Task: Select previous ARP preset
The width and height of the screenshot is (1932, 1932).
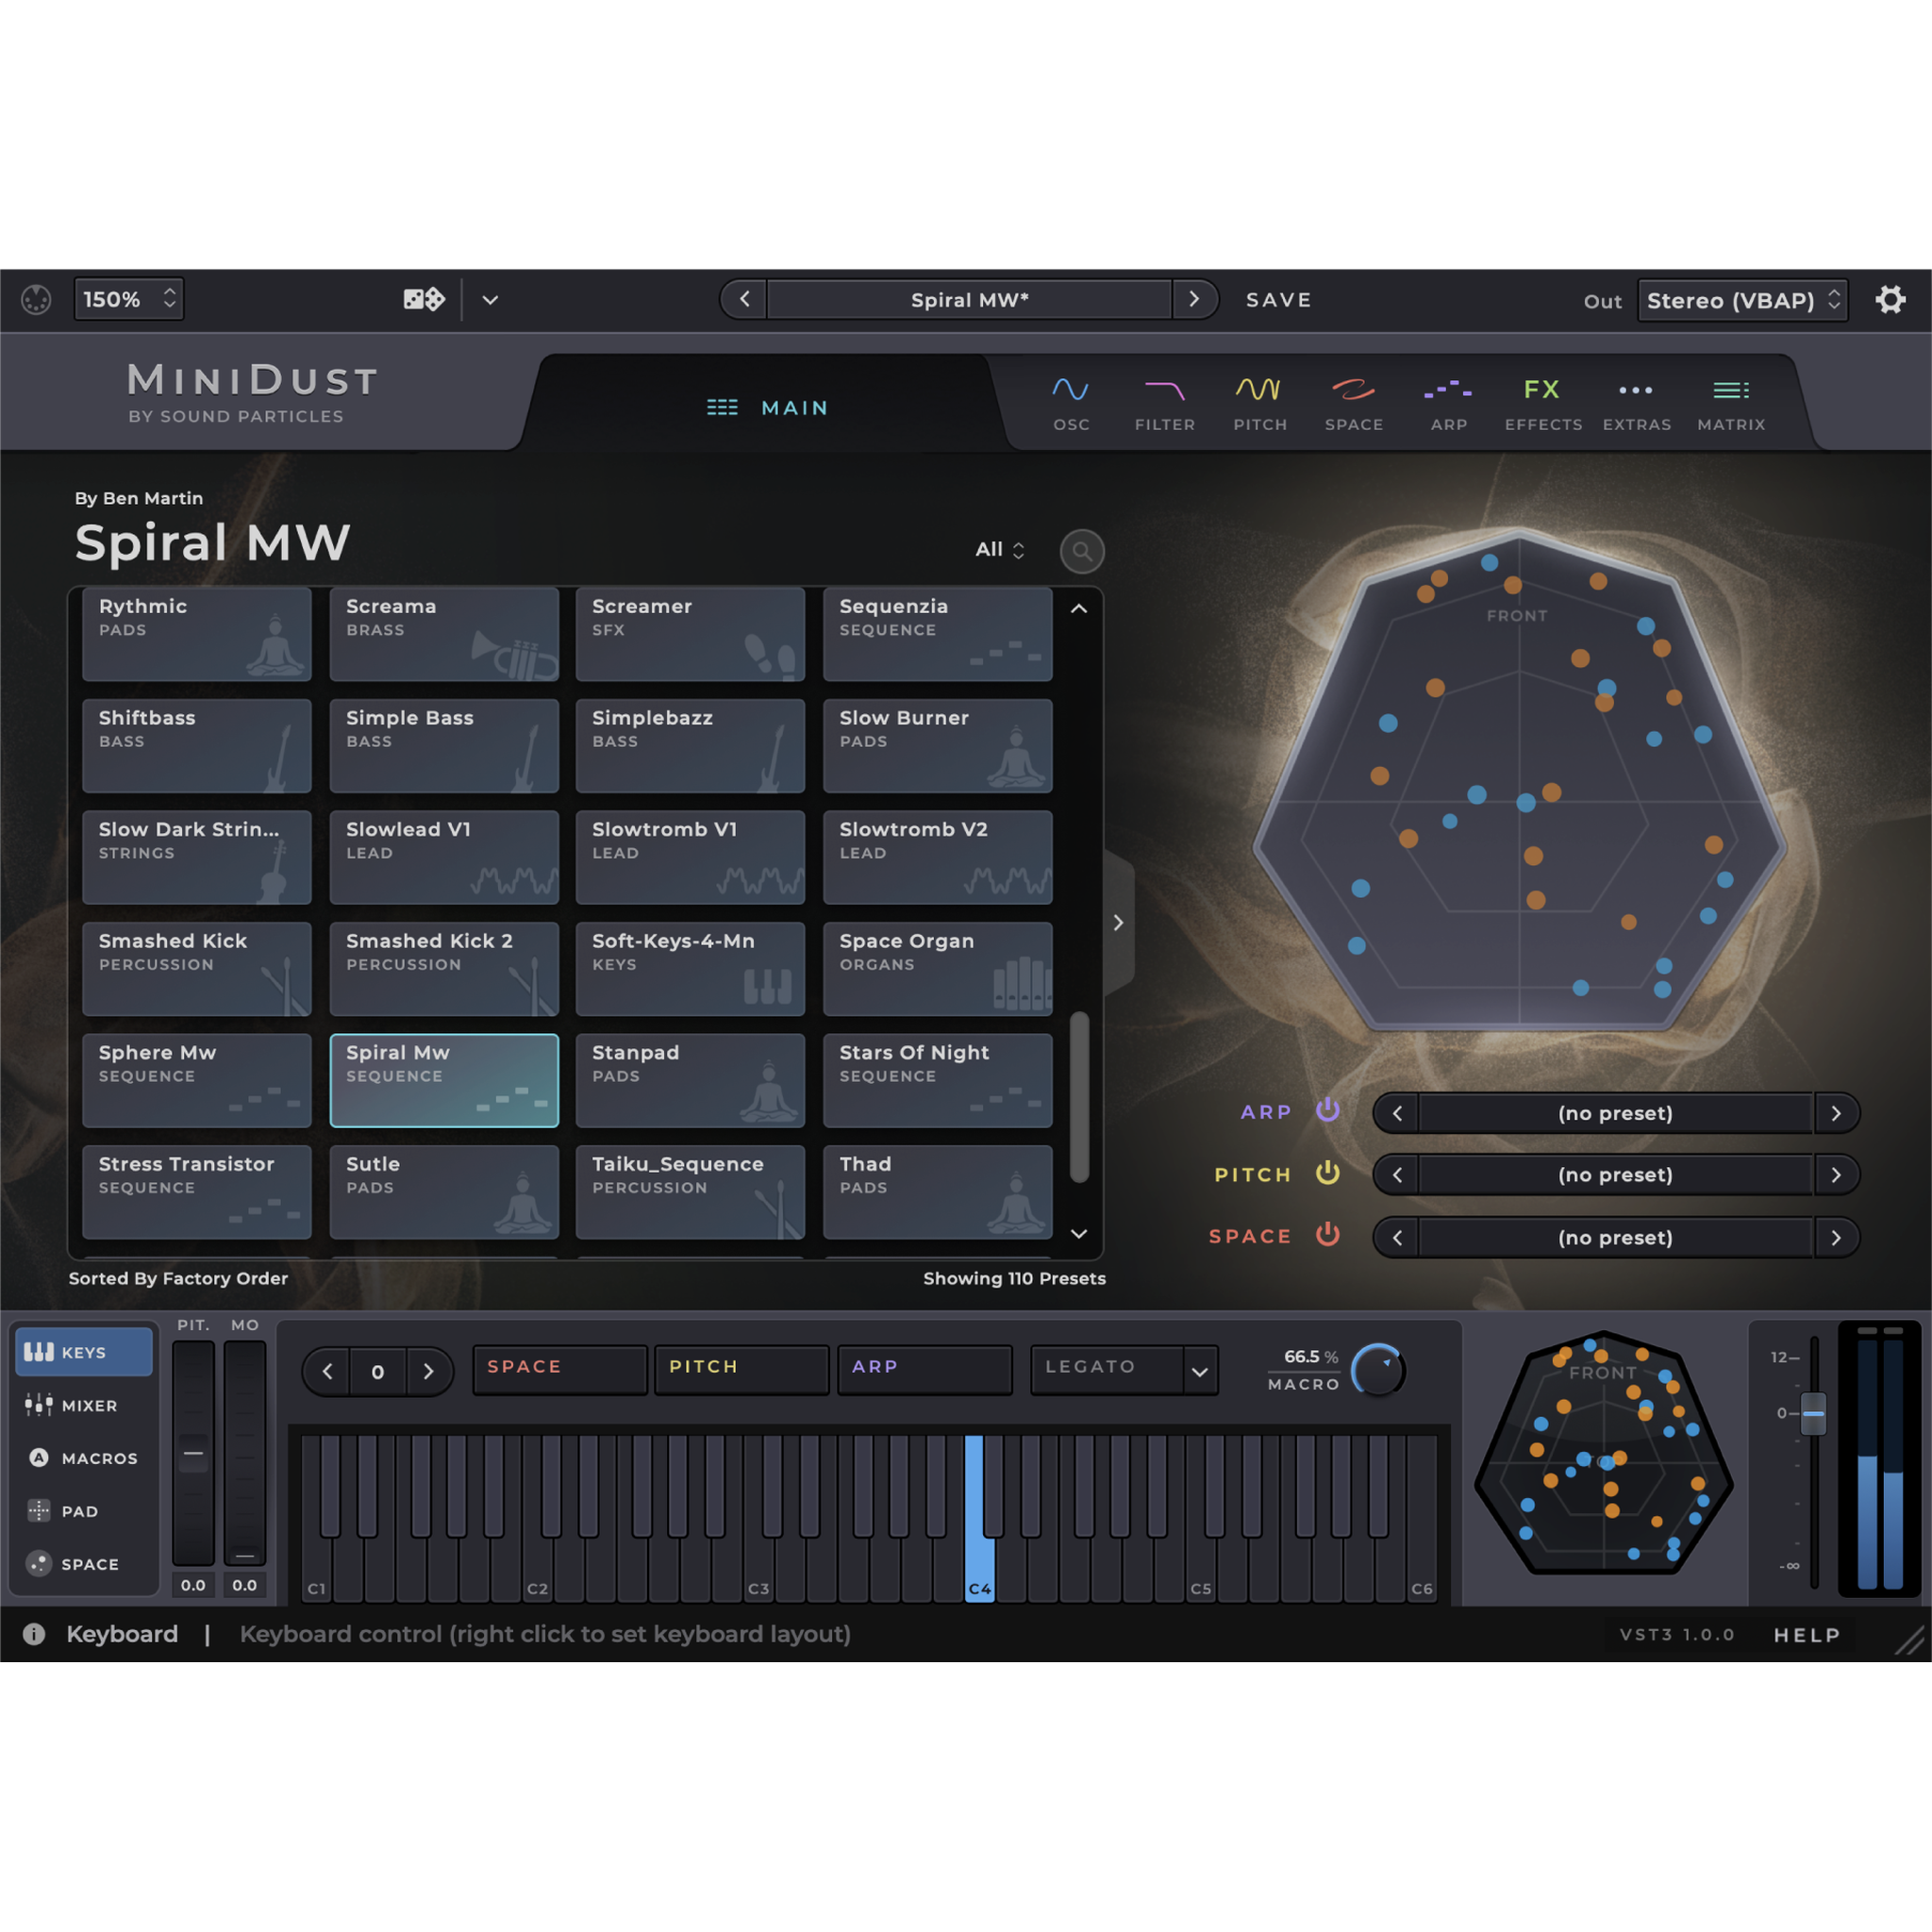Action: coord(1397,1113)
